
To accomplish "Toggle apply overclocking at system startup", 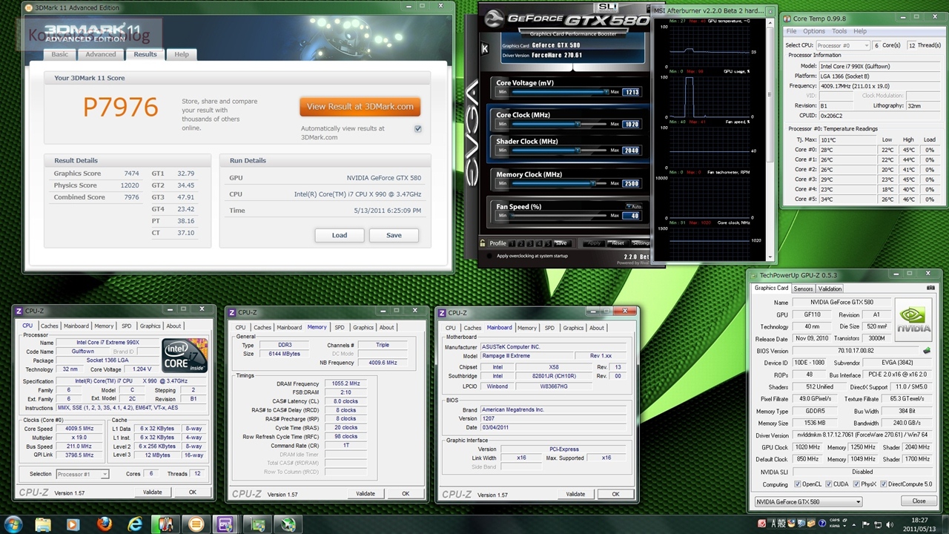I will coord(489,256).
